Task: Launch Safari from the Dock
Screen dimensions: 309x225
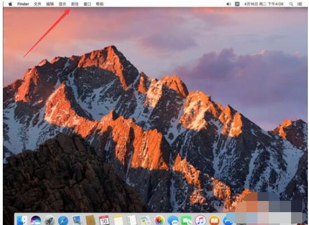Action: [63, 221]
